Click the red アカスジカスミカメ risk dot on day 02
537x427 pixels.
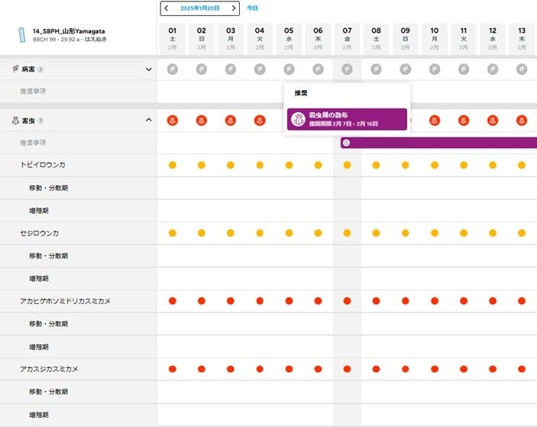(202, 369)
